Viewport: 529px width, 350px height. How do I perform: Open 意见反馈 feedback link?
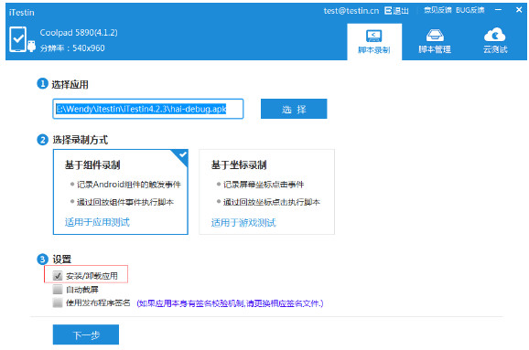tap(437, 10)
